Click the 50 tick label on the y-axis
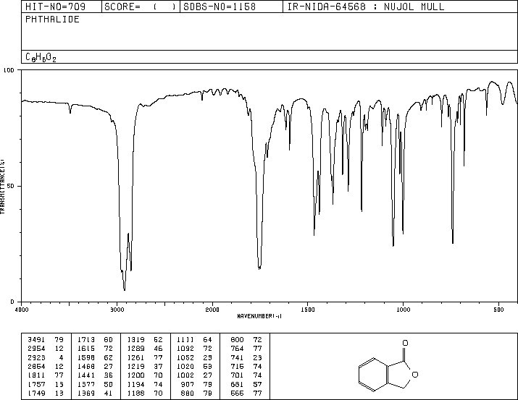Screen dimensions: 518x400 click(x=11, y=186)
